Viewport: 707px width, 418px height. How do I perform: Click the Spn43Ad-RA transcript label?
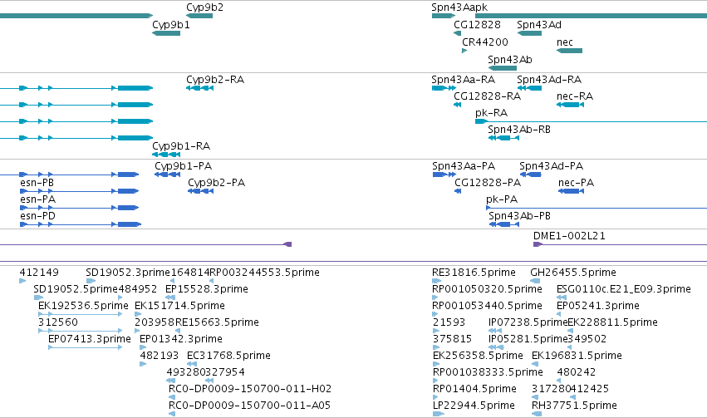549,79
